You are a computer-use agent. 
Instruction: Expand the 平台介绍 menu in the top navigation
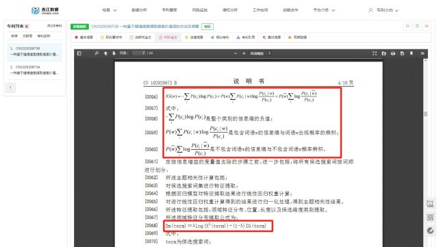pos(324,10)
